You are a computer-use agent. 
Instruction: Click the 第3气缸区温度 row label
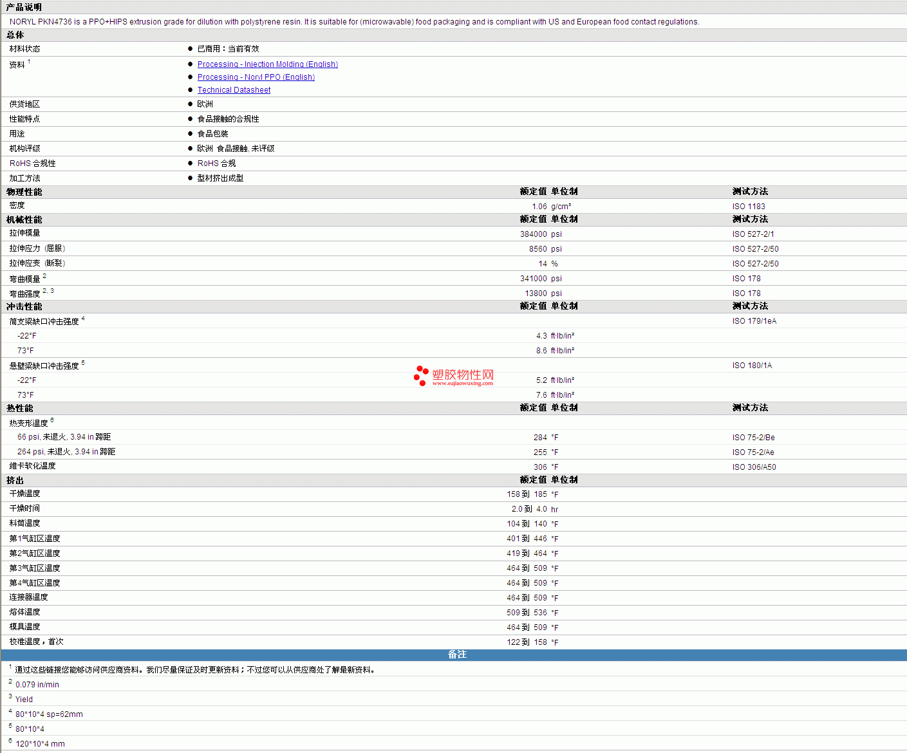tap(35, 568)
